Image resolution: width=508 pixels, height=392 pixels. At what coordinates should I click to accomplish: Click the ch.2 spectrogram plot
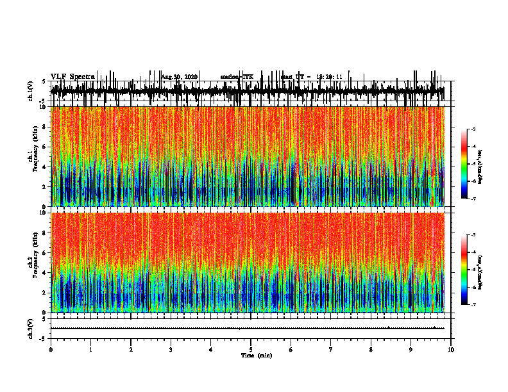pos(247,263)
